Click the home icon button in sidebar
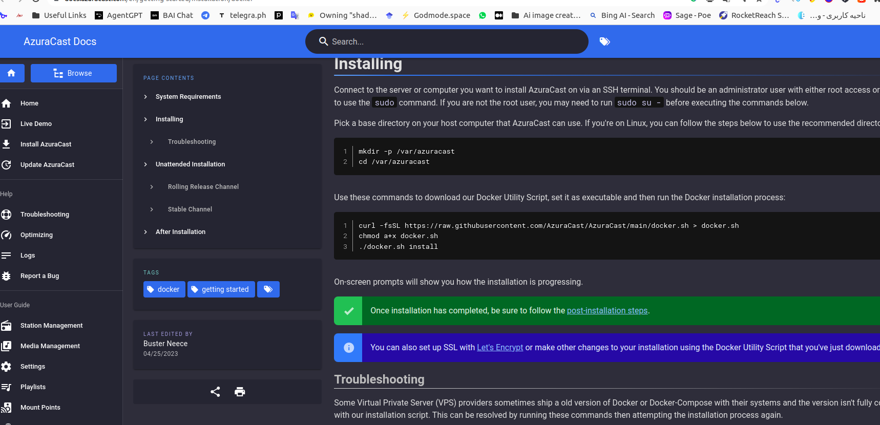 [11, 73]
